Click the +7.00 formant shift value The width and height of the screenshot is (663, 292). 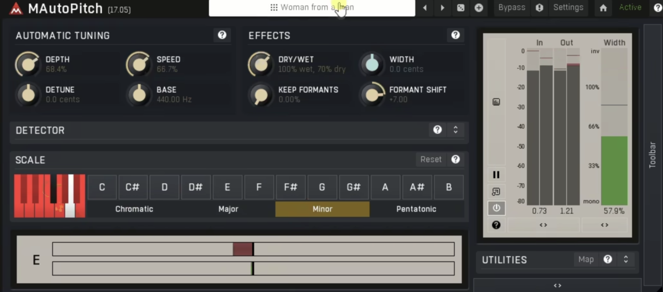tap(398, 99)
